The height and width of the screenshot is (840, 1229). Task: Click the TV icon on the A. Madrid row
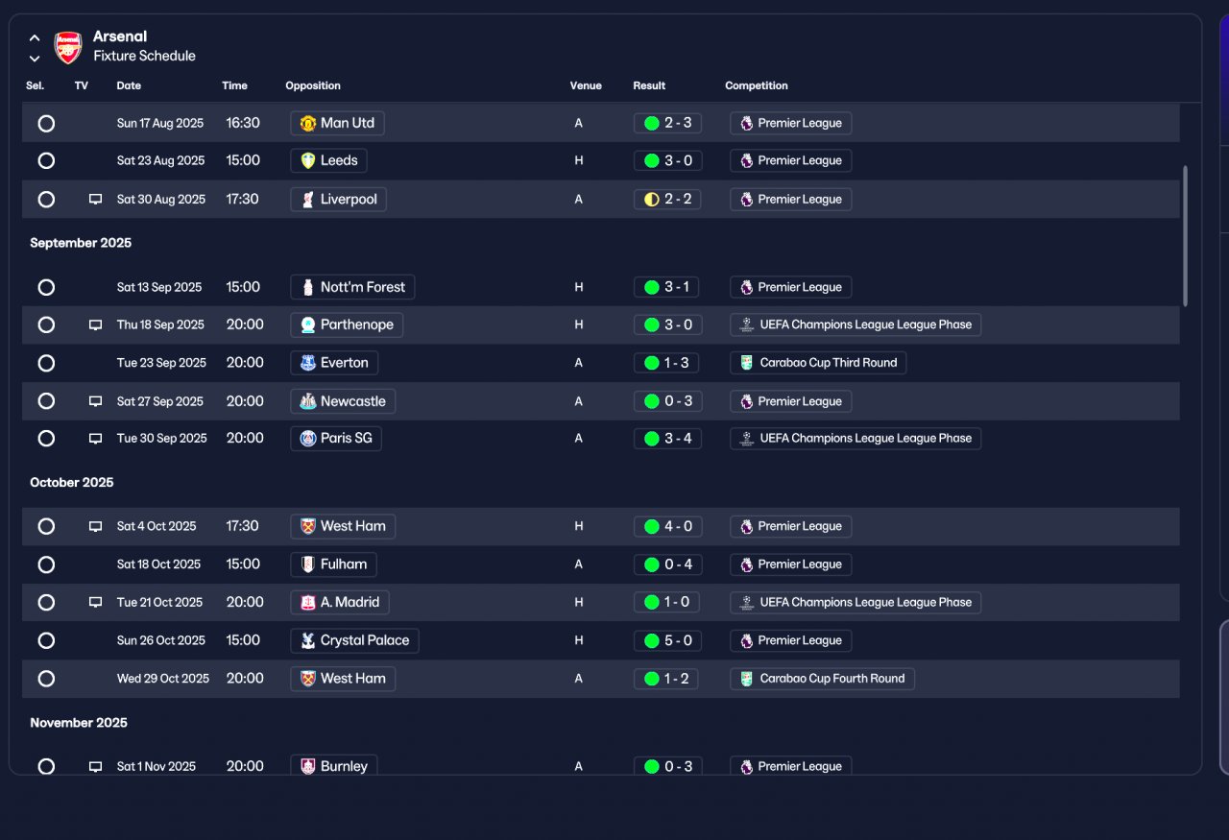click(95, 603)
